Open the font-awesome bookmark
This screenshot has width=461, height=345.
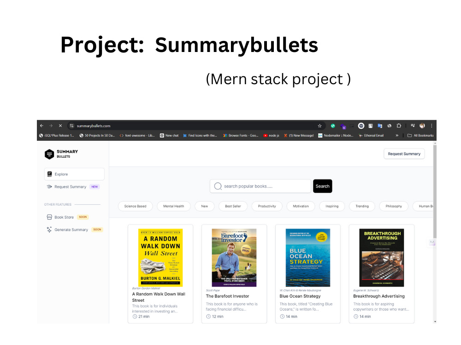[137, 135]
